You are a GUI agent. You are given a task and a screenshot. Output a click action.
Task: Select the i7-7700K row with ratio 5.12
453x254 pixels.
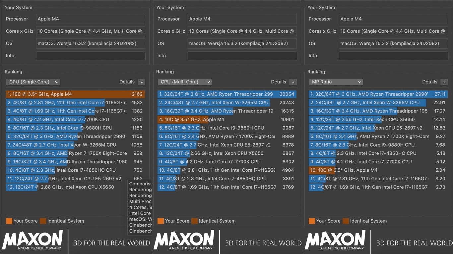click(378, 162)
